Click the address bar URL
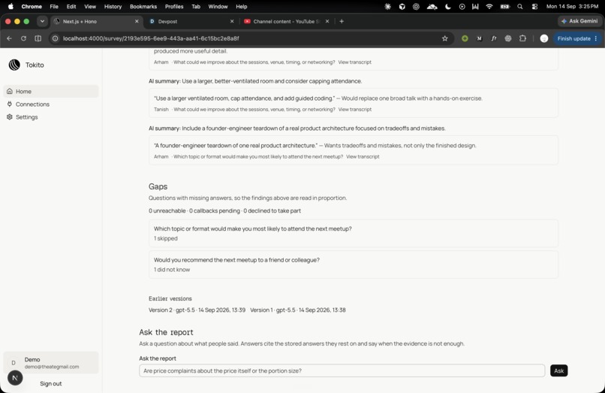The image size is (605, 393). pos(151,38)
